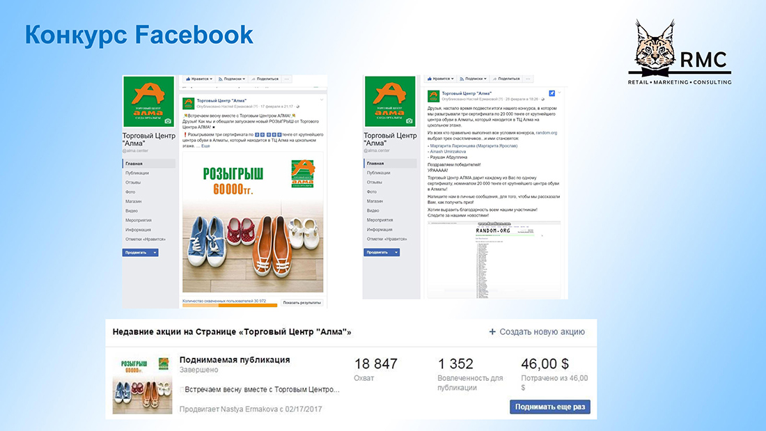Click the Поднимать еще раз button
The image size is (766, 431).
[549, 407]
